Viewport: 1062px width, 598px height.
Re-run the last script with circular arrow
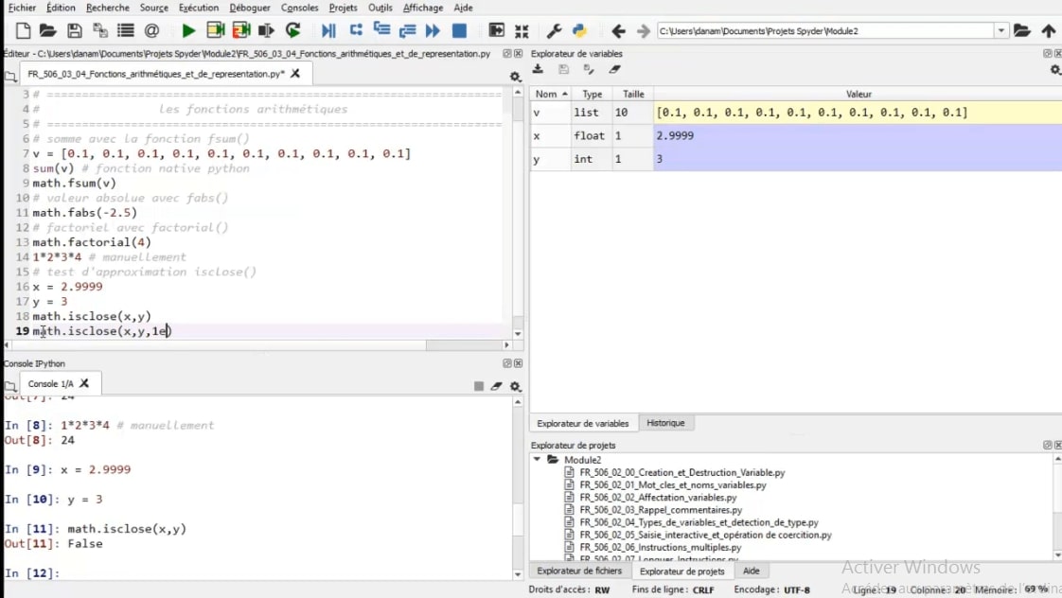pos(292,29)
